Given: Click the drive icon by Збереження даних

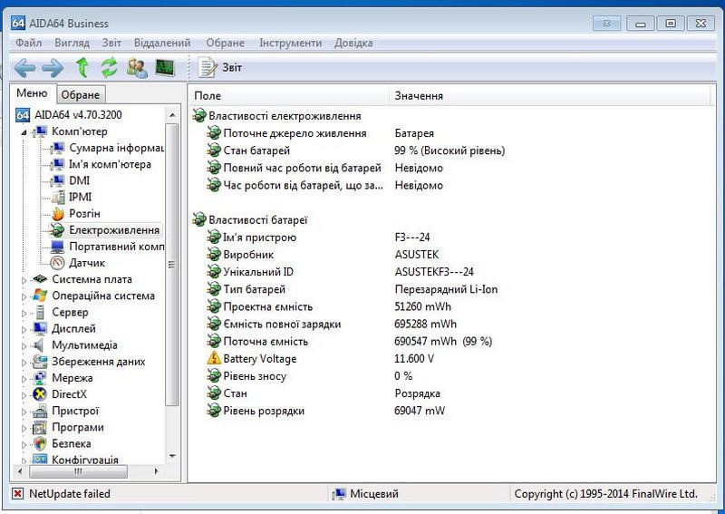Looking at the screenshot, I should 40,362.
